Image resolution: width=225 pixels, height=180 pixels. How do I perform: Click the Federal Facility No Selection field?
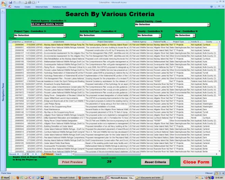pos(171,25)
